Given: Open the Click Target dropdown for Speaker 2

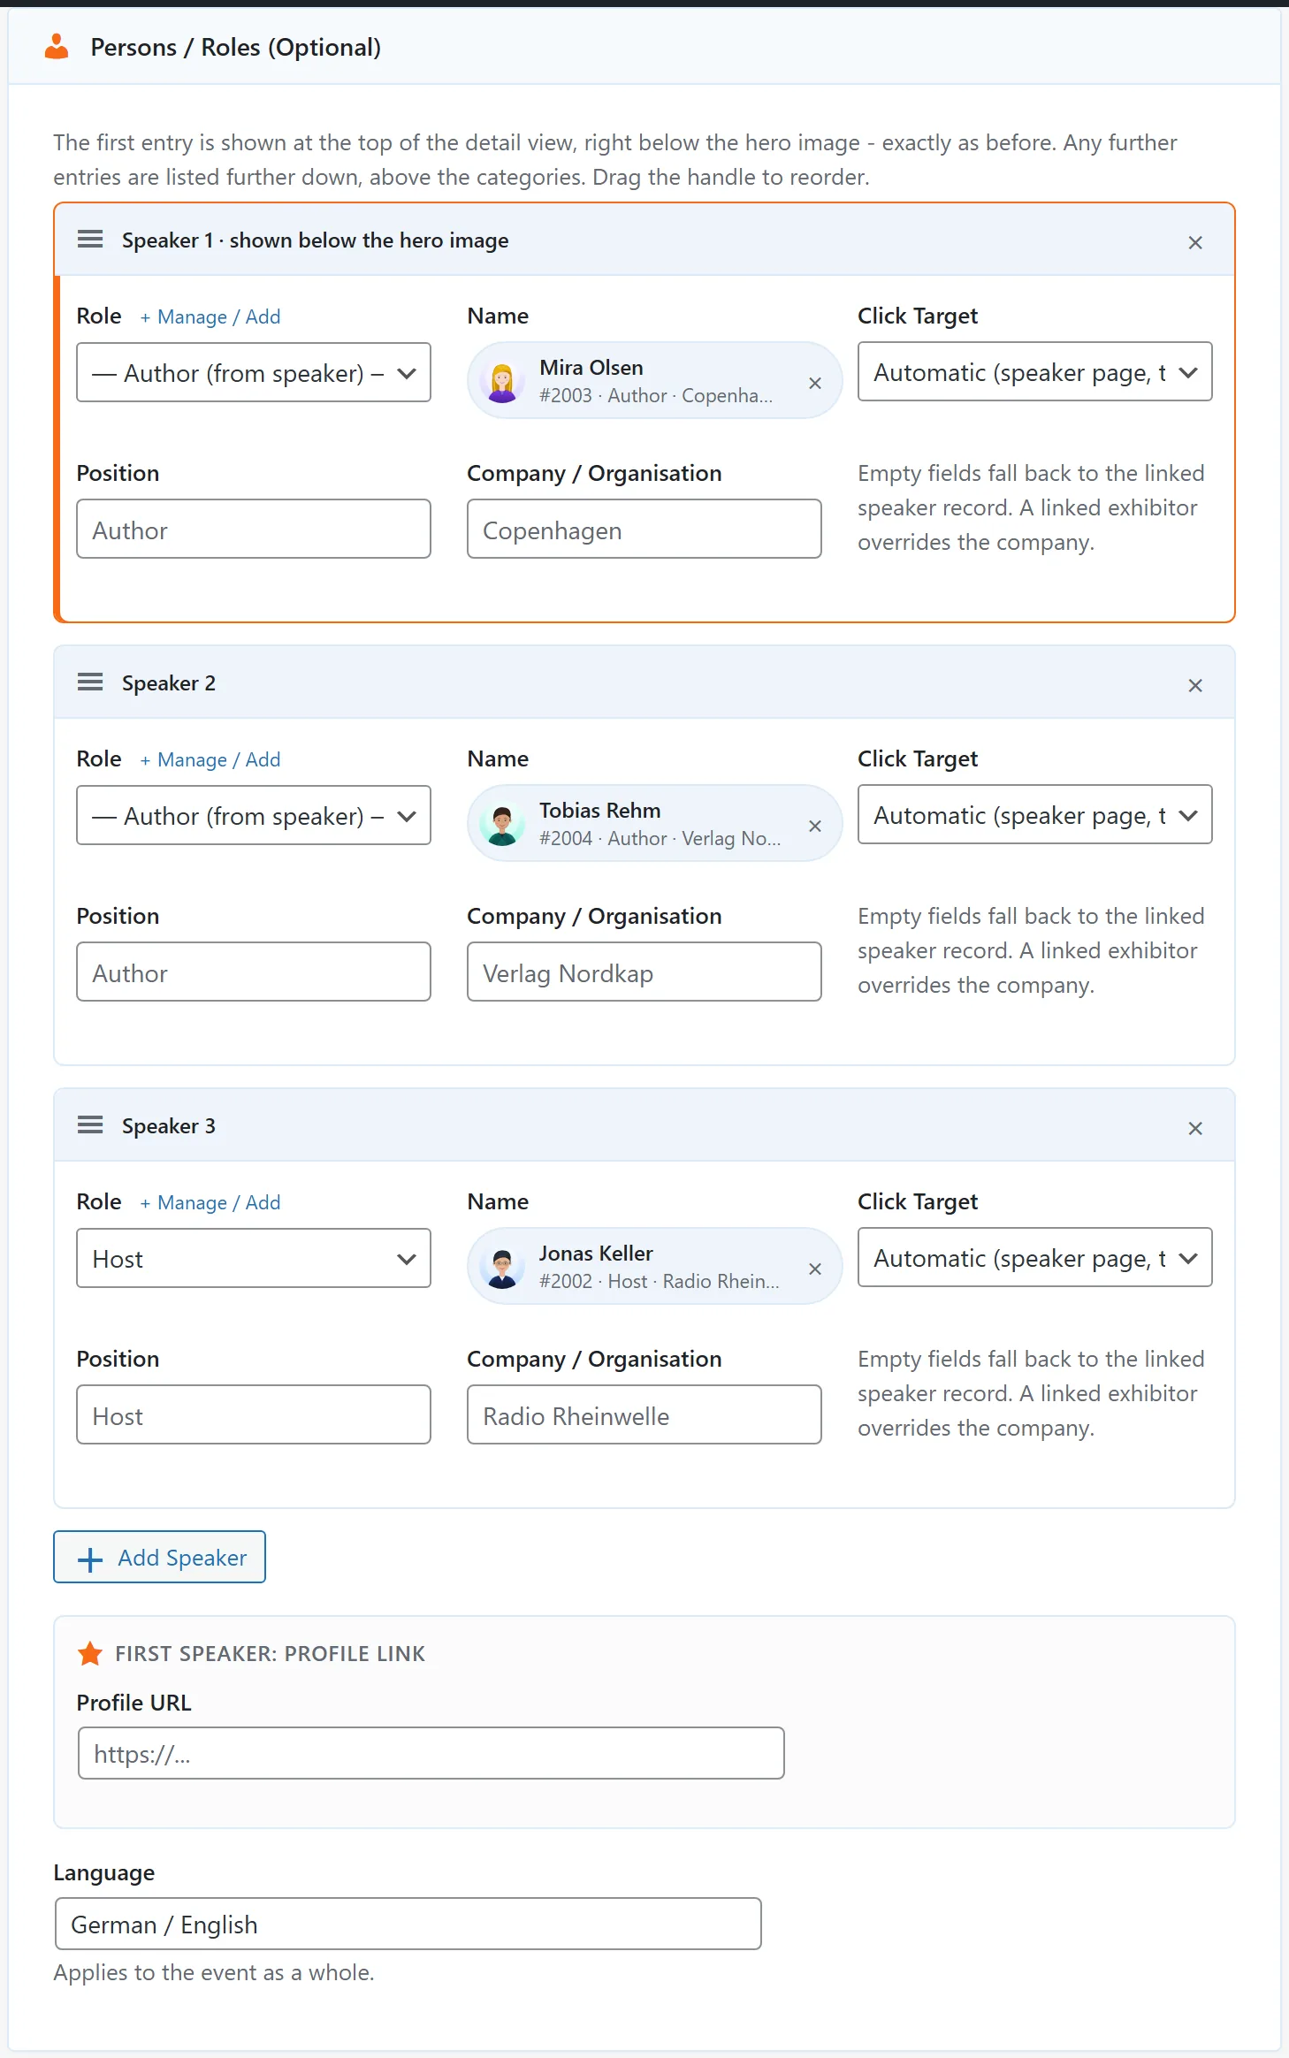Looking at the screenshot, I should [x=1035, y=814].
